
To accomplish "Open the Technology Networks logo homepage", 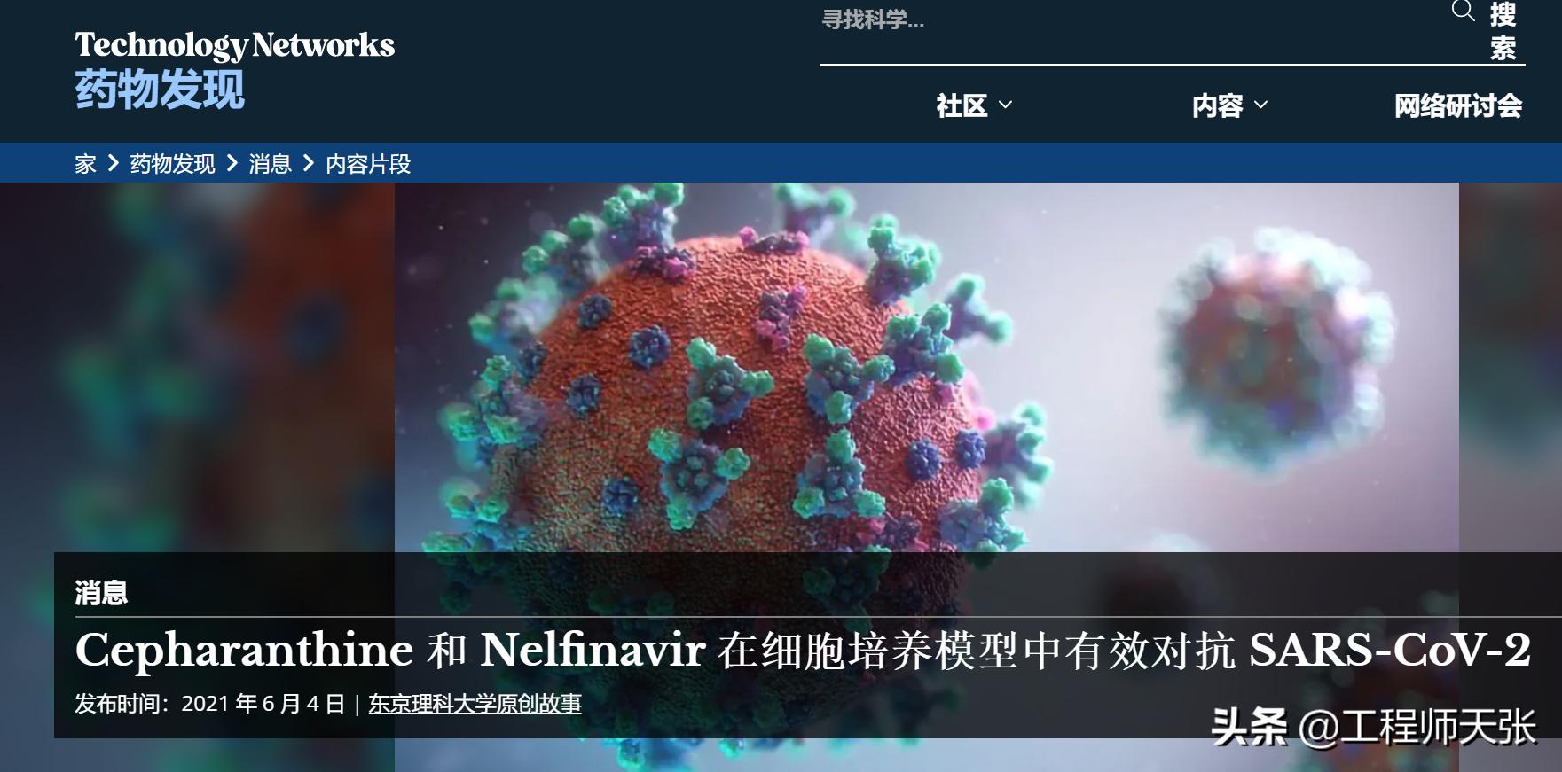I will pyautogui.click(x=235, y=45).
